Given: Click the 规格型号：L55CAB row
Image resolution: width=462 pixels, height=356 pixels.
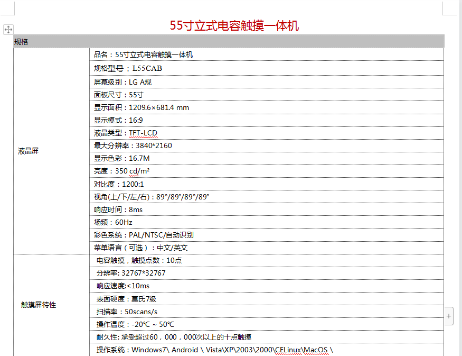Looking at the screenshot, I should point(267,68).
